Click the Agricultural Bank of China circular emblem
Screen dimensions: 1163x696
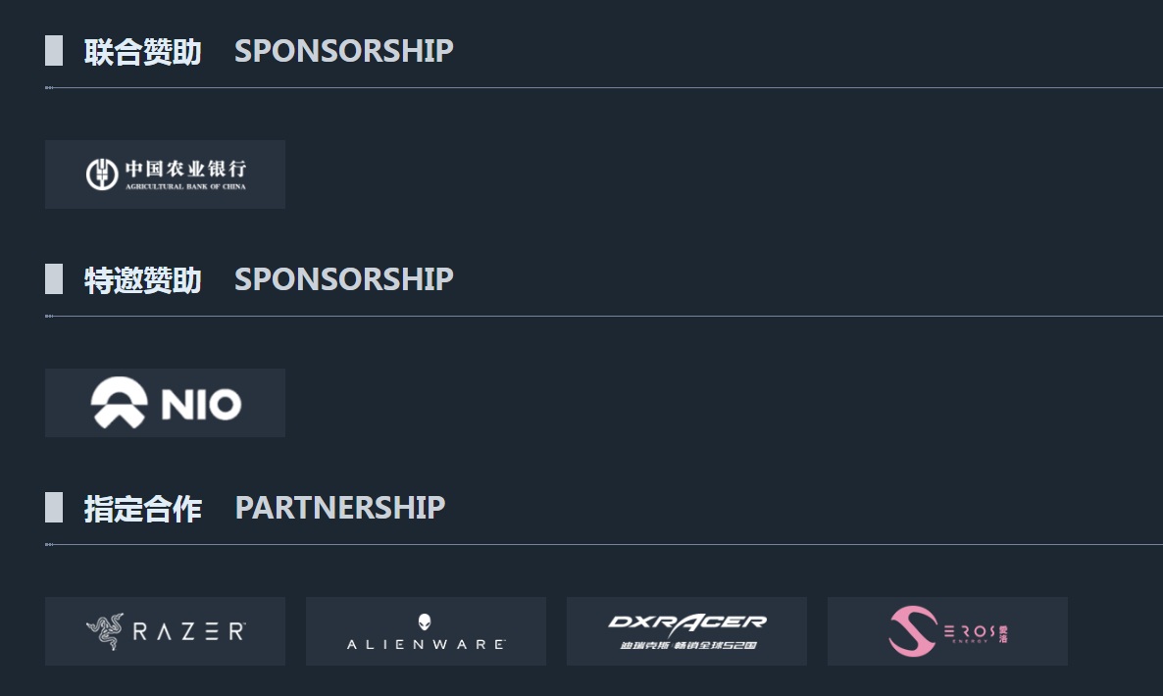click(102, 174)
